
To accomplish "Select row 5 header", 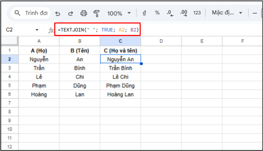I will pos(10,85).
